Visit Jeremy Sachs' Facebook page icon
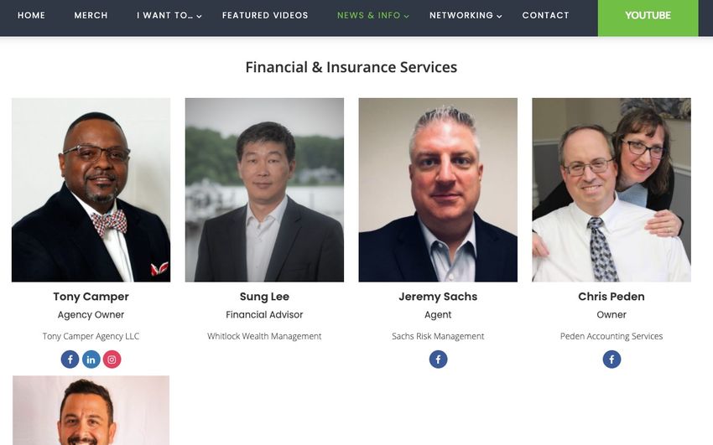The image size is (713, 445). point(438,360)
